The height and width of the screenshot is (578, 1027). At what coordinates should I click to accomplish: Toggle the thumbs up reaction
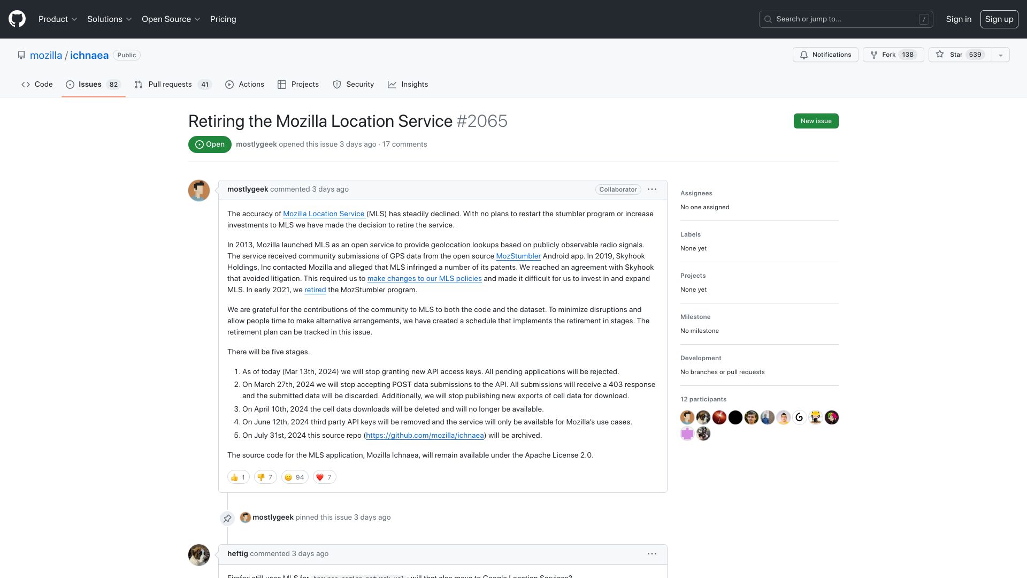coord(239,477)
